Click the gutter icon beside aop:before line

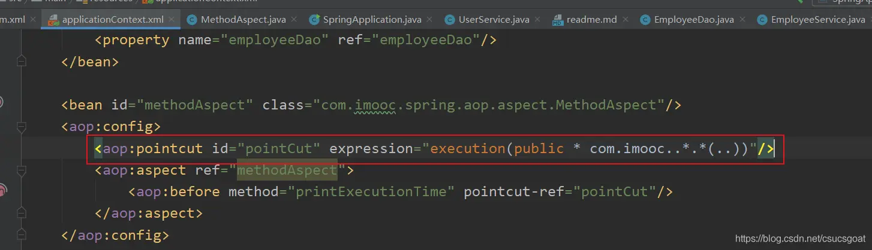[x=2, y=191]
